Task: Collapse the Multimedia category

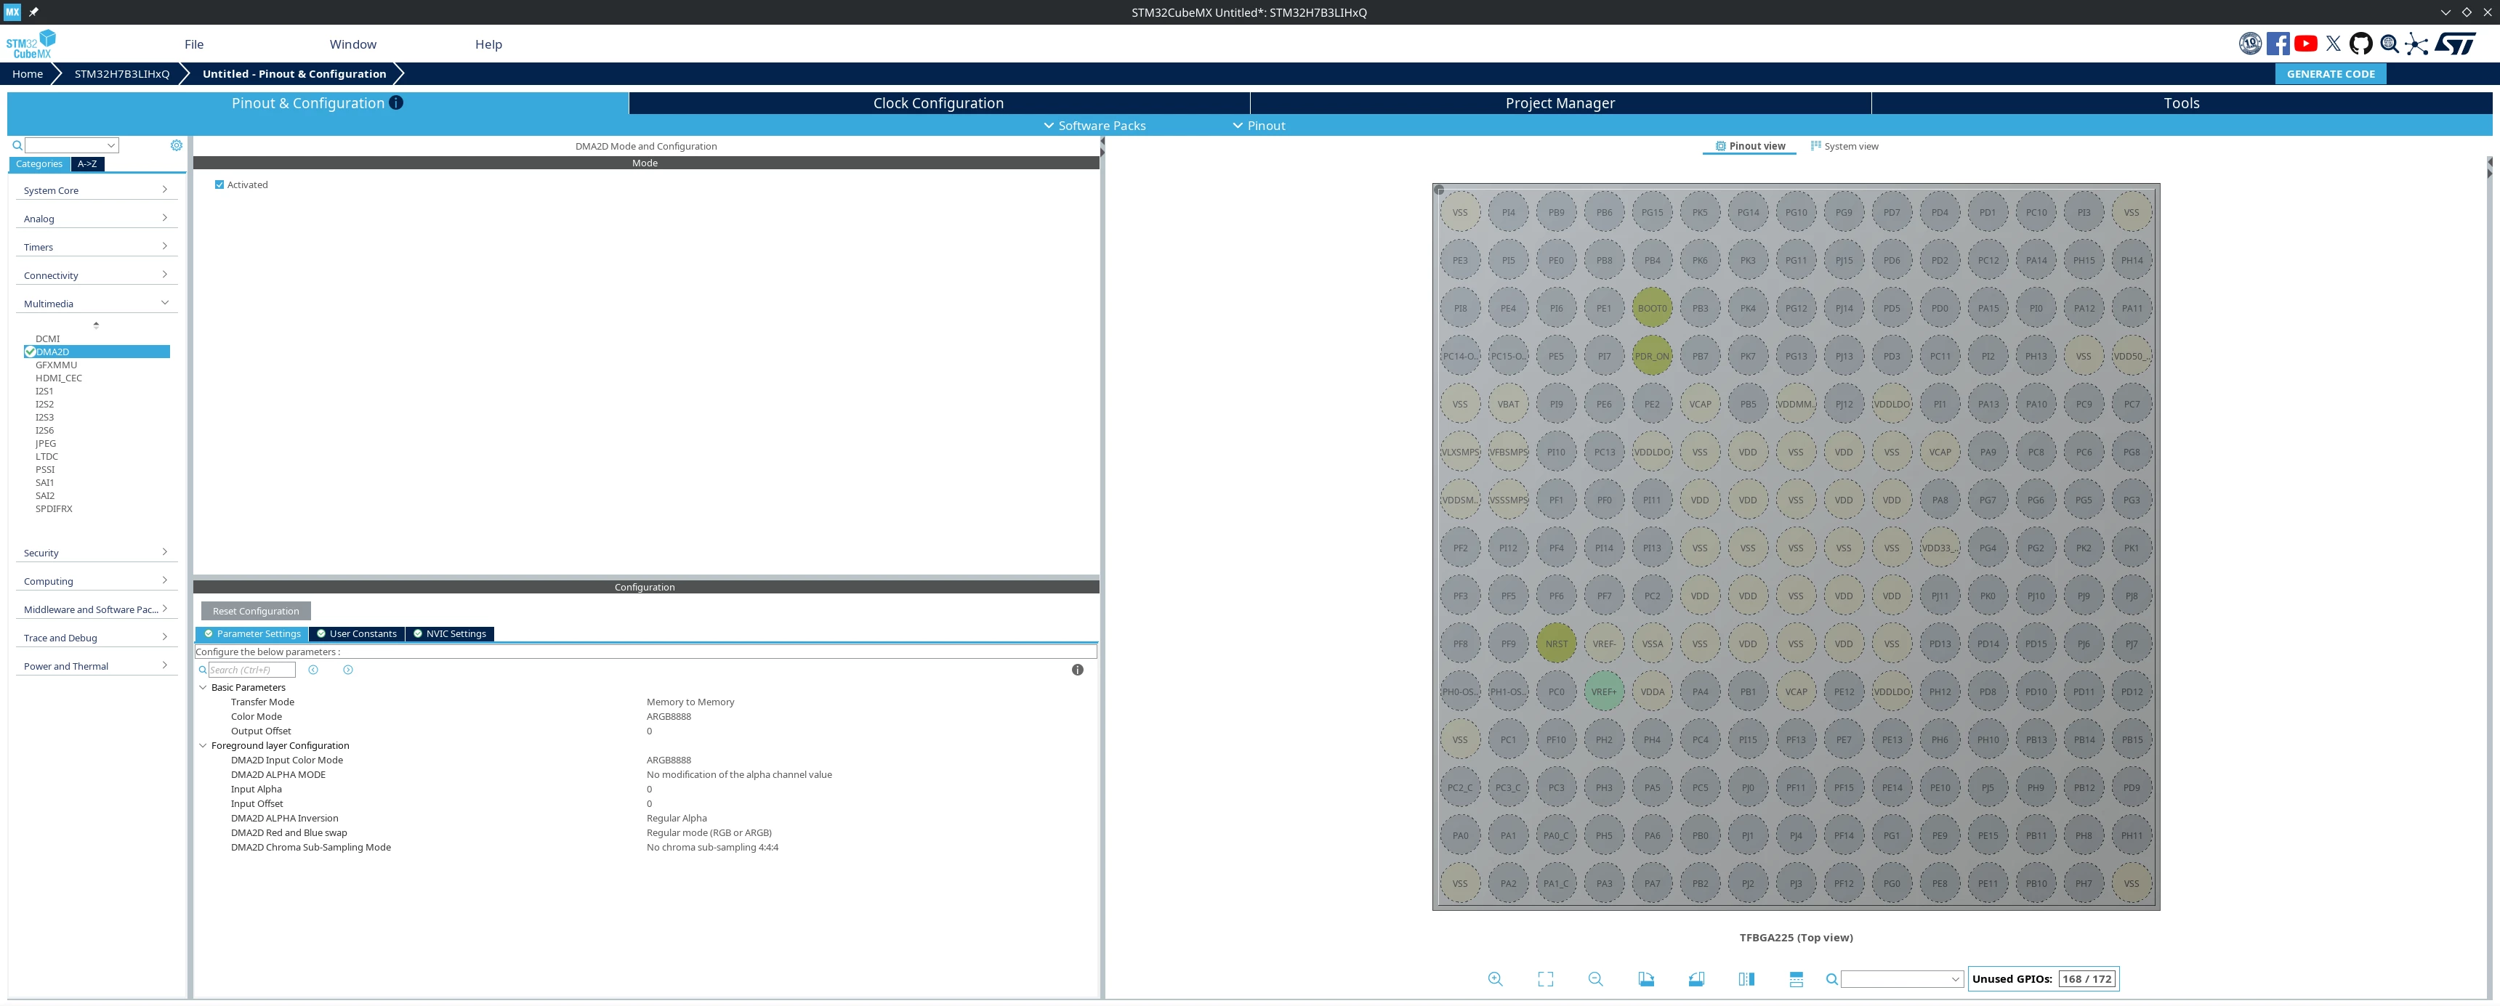Action: click(96, 303)
